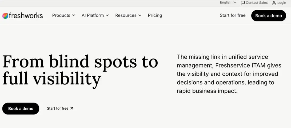Screen dimensions: 291x128
Task: Open the Resources dropdown
Action: pyautogui.click(x=128, y=15)
